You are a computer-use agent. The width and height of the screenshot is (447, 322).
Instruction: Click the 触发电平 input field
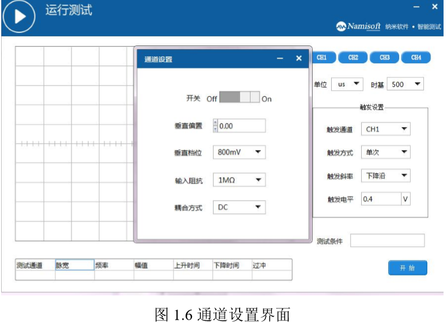pyautogui.click(x=381, y=199)
